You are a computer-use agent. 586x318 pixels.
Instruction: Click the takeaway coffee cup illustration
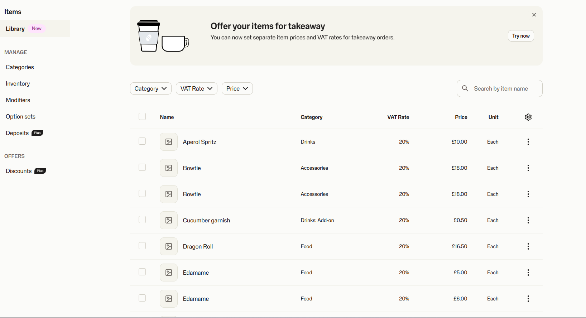pos(149,36)
